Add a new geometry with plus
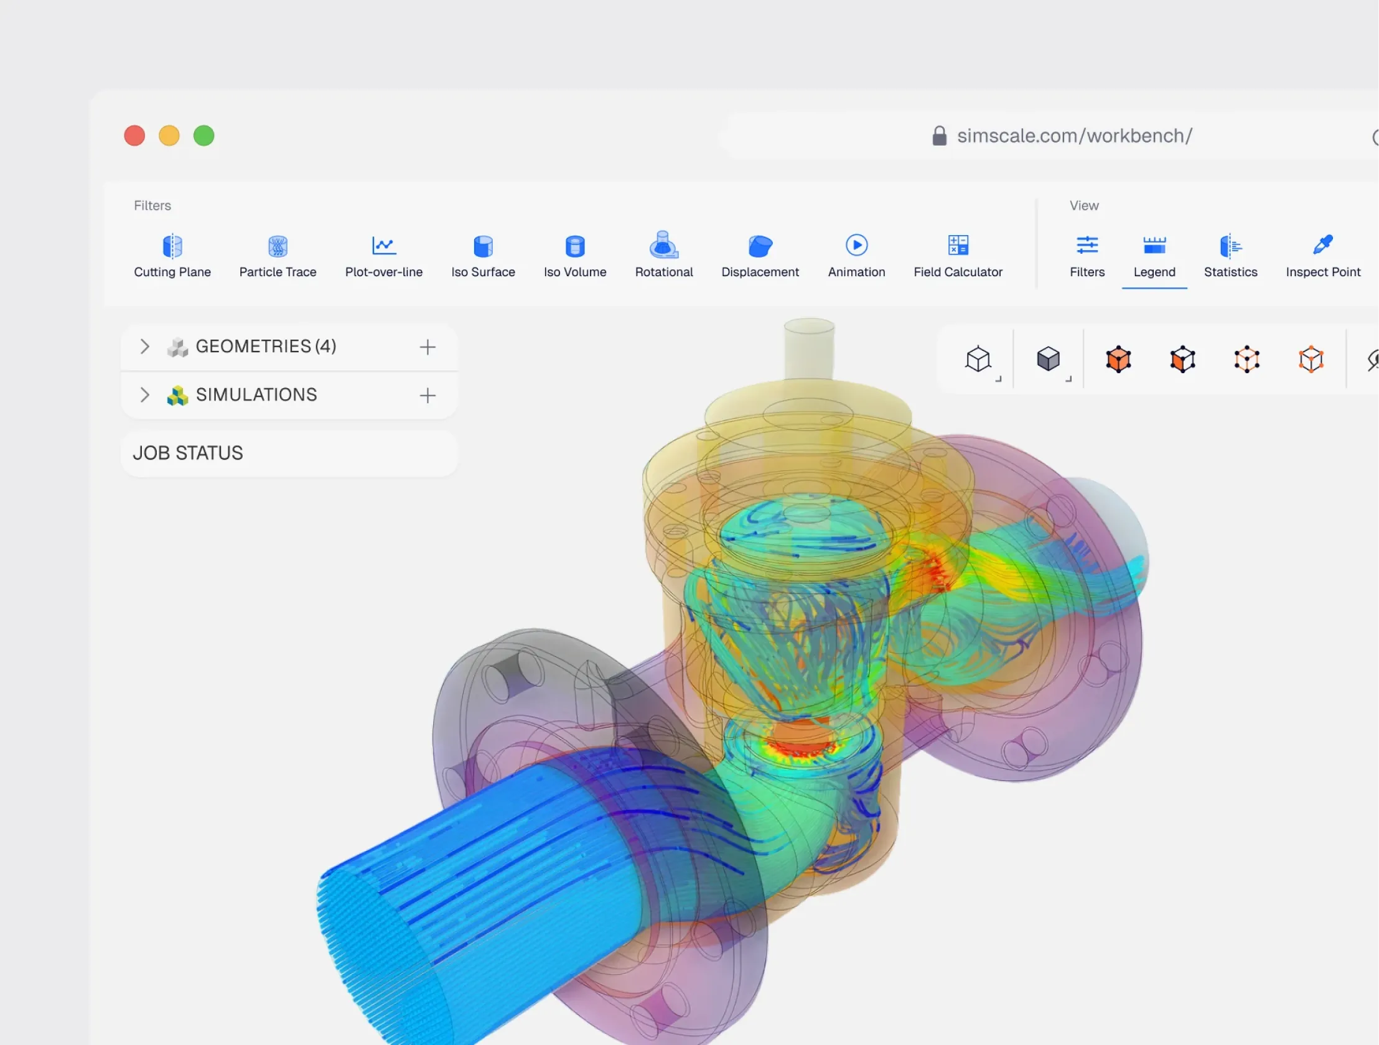Screen dimensions: 1379x1045 [428, 347]
